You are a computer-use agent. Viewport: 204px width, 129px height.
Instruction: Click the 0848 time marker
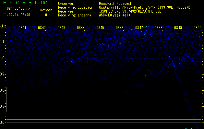coord(159,27)
